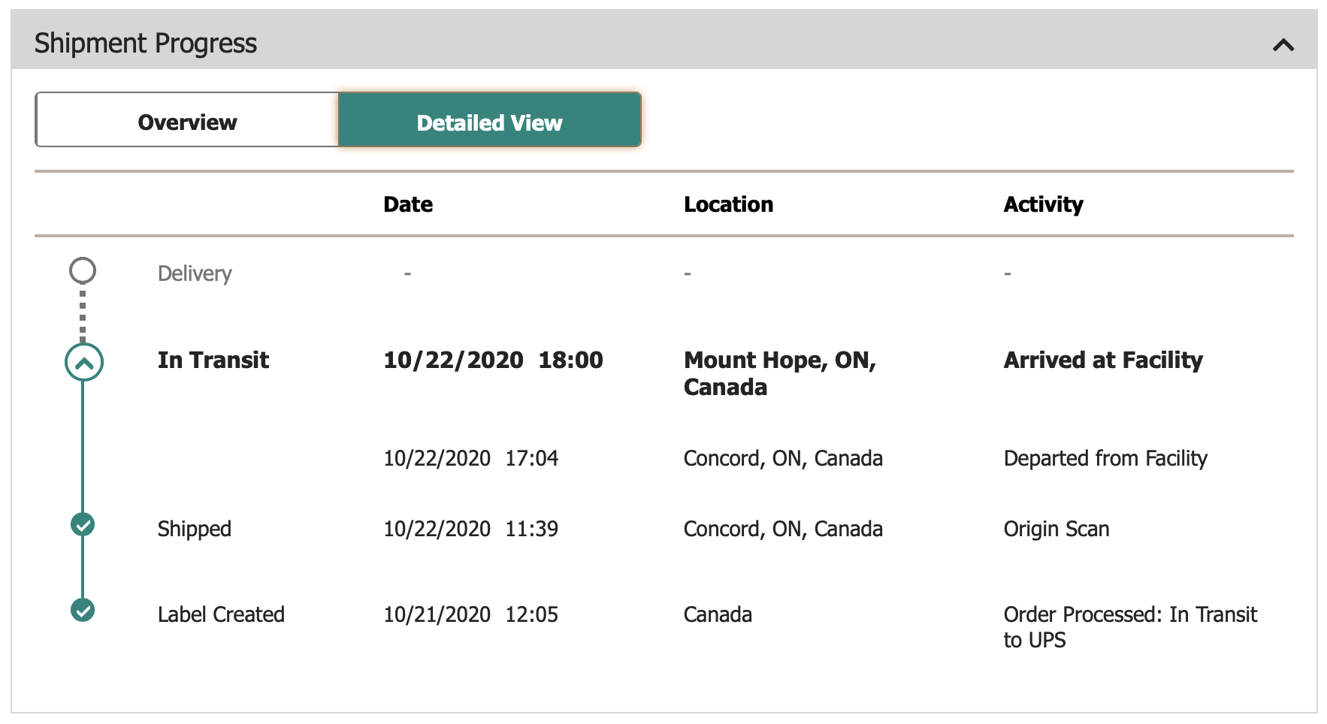Screen dimensions: 1327x724
Task: Click the Label Created milestone label
Action: point(221,614)
